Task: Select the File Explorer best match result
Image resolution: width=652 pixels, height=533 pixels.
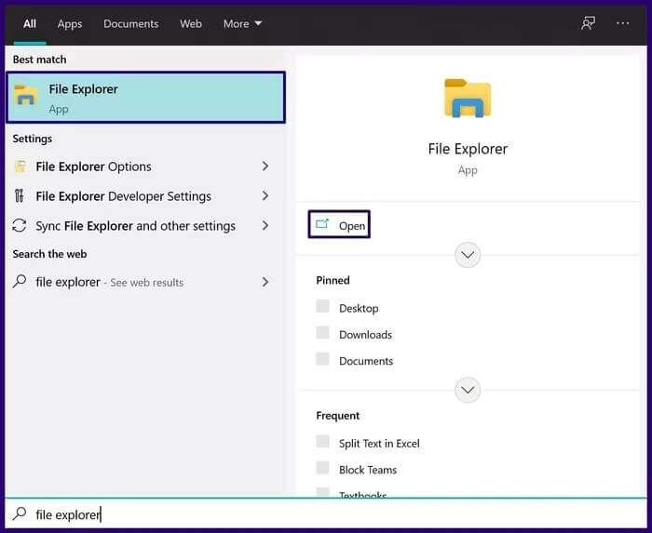Action: tap(146, 98)
